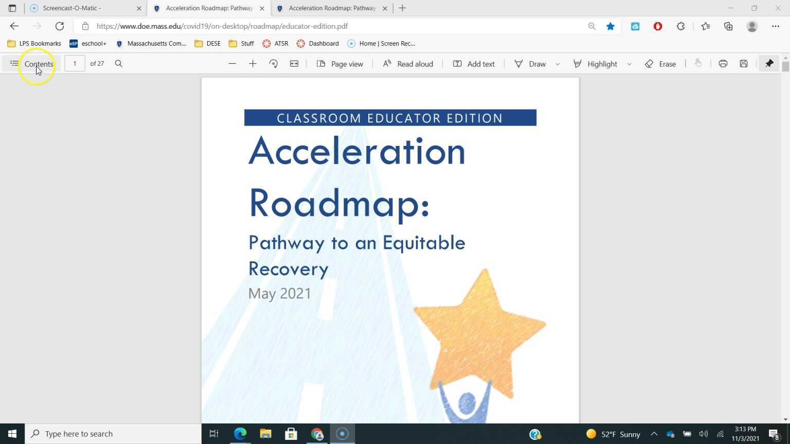This screenshot has width=790, height=444.
Task: Open the Highlight color options
Action: 629,64
